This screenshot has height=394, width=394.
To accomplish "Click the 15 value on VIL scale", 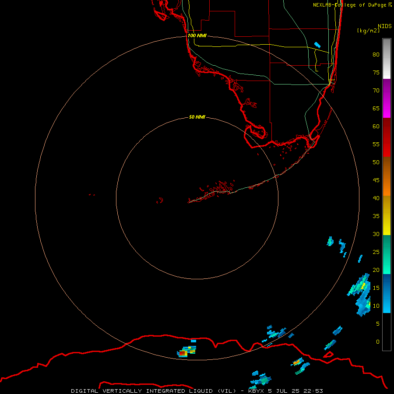I will (x=376, y=288).
